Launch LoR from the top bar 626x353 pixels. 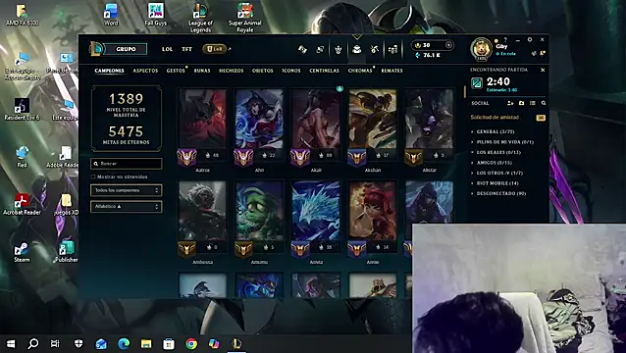[x=214, y=49]
